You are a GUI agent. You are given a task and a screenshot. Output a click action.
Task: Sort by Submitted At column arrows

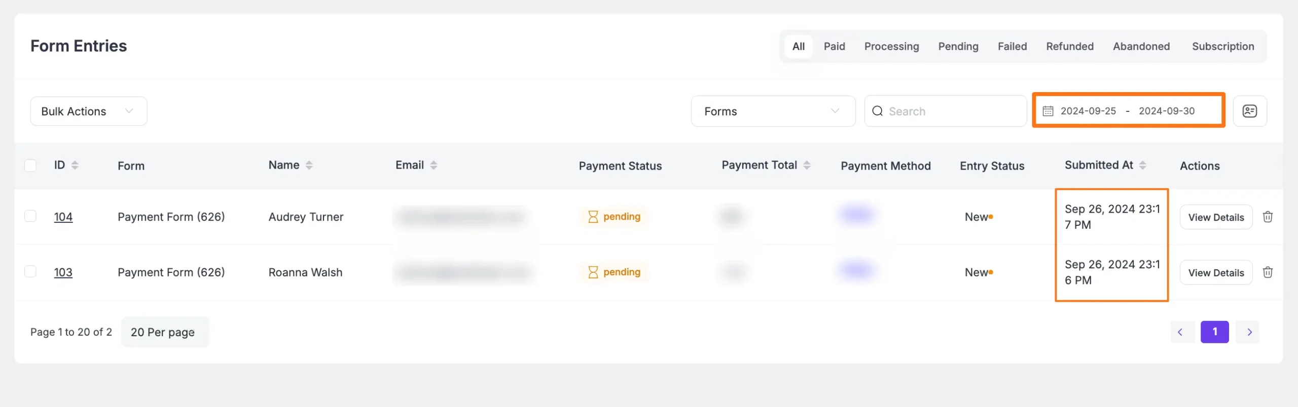tap(1142, 165)
